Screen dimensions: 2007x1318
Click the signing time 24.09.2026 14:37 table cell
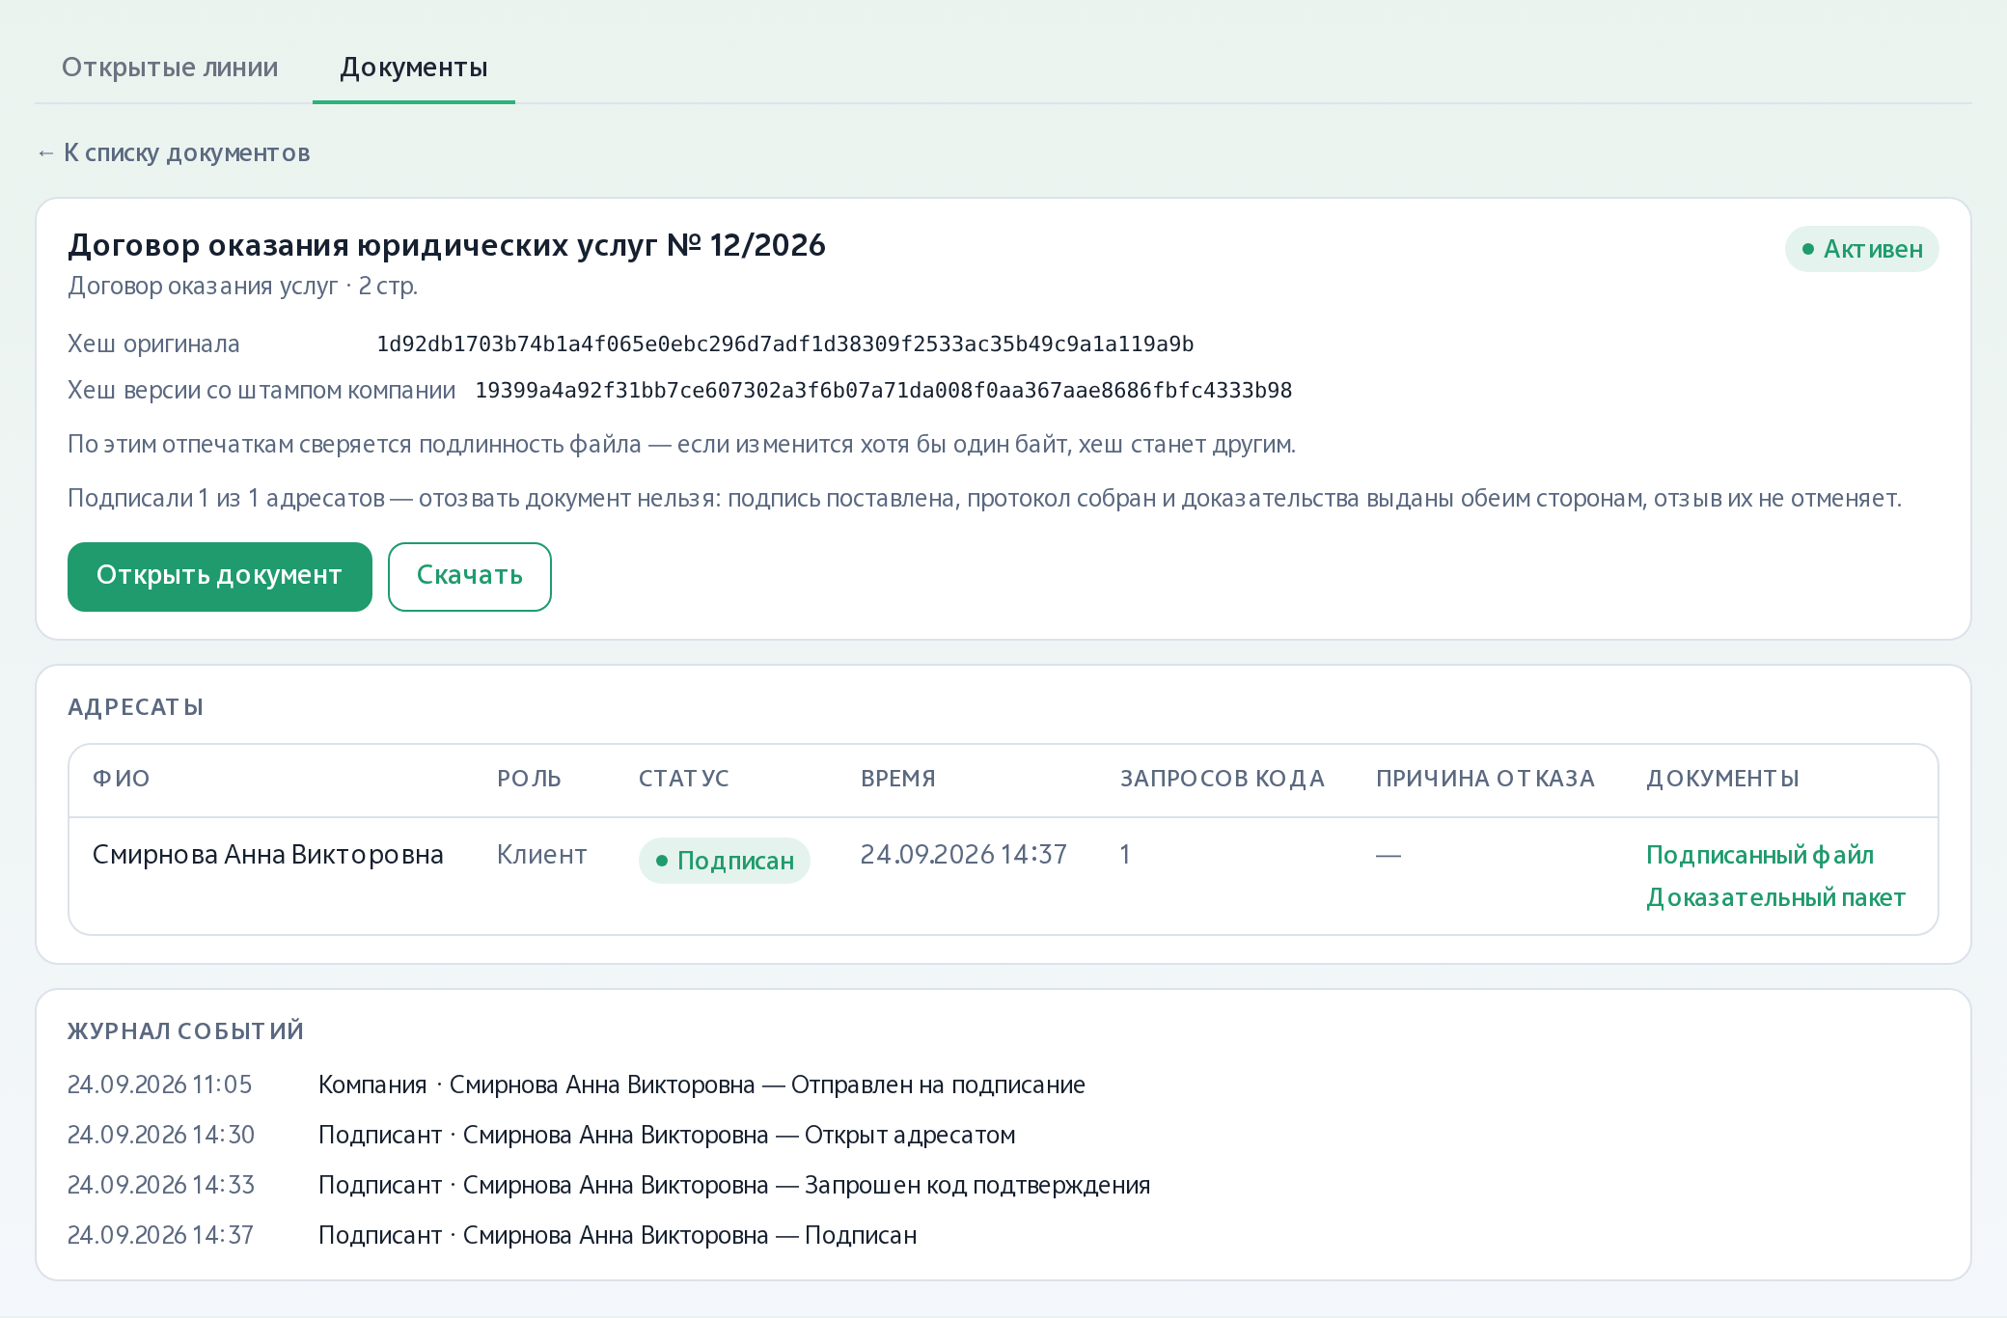point(964,855)
